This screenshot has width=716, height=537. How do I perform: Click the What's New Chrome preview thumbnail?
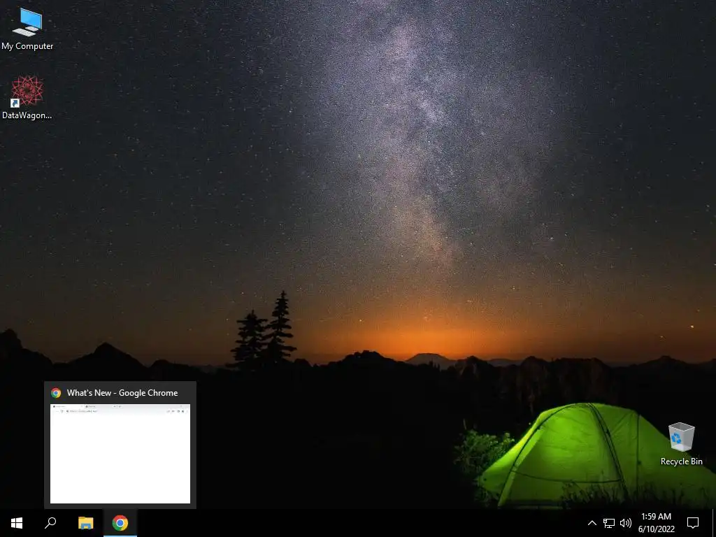point(120,454)
